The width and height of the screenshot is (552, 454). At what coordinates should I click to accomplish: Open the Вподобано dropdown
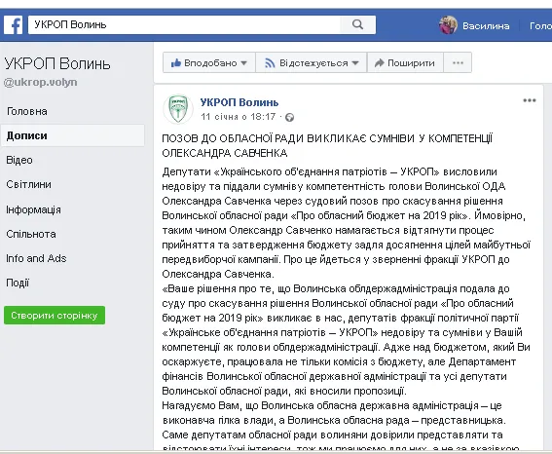(x=209, y=62)
